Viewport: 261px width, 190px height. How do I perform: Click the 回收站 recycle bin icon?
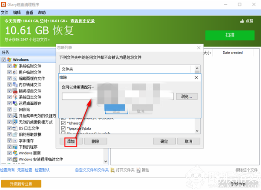coord(15,110)
